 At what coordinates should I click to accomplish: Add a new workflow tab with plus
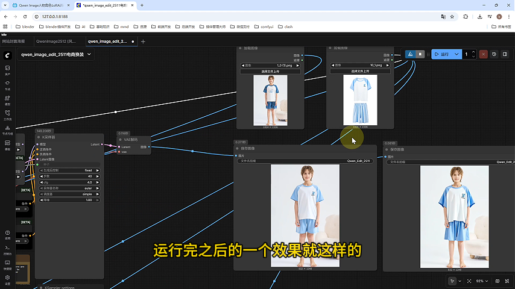tap(143, 42)
